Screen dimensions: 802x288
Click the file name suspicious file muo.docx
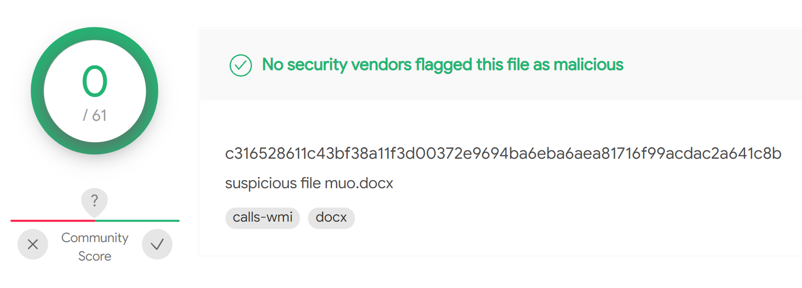tap(309, 183)
